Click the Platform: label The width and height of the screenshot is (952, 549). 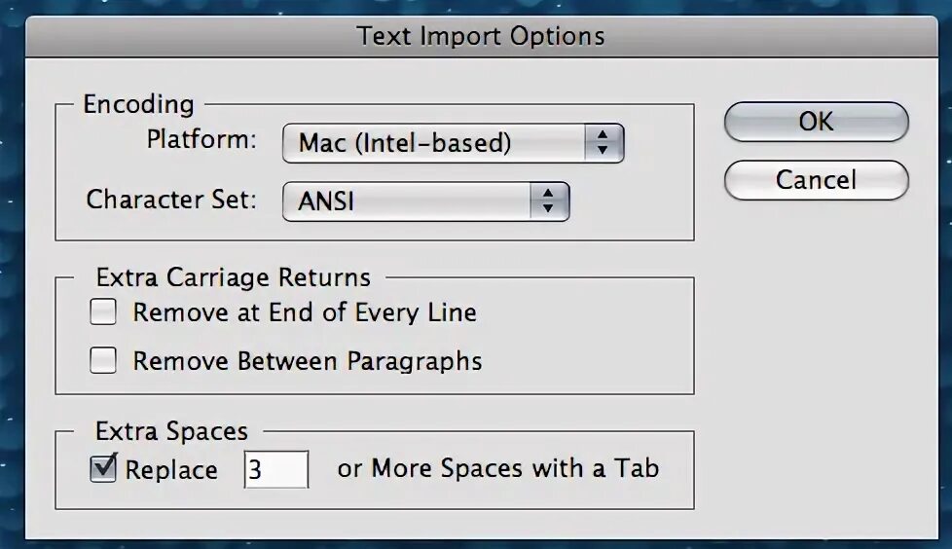point(201,140)
